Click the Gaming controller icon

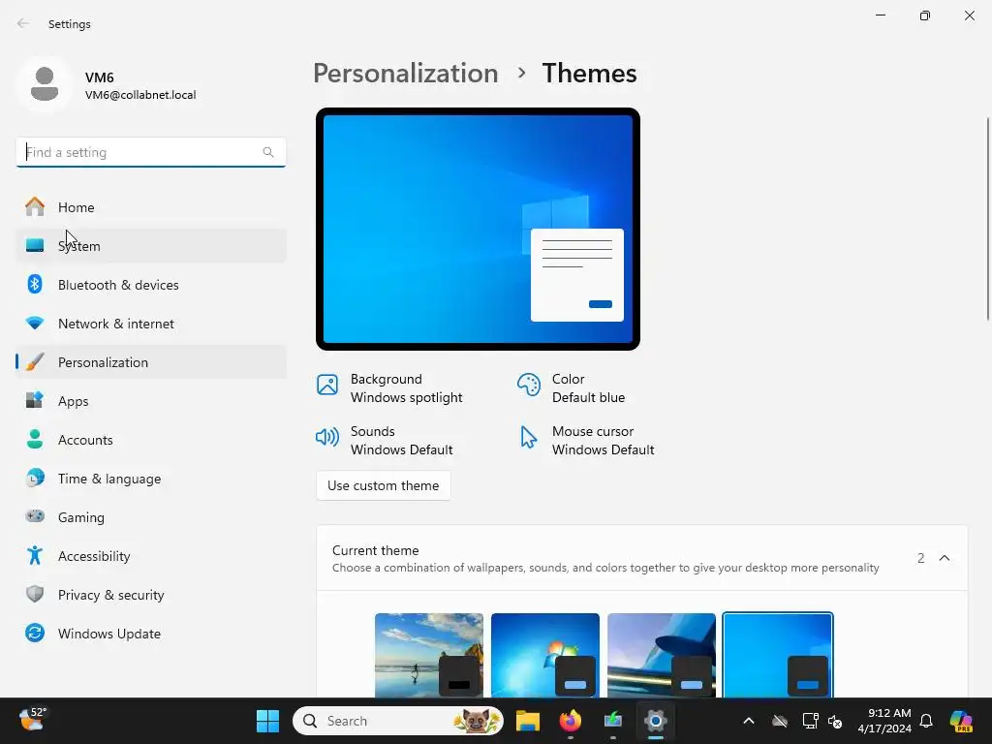pyautogui.click(x=35, y=516)
